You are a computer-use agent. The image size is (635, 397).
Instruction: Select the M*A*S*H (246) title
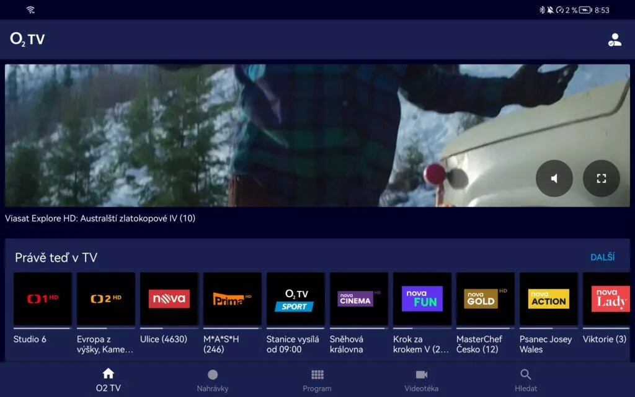click(221, 344)
